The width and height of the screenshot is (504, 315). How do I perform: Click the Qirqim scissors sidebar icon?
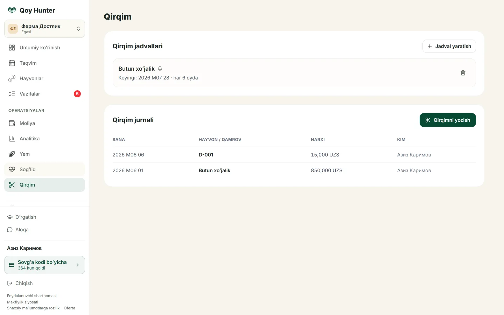(x=12, y=185)
